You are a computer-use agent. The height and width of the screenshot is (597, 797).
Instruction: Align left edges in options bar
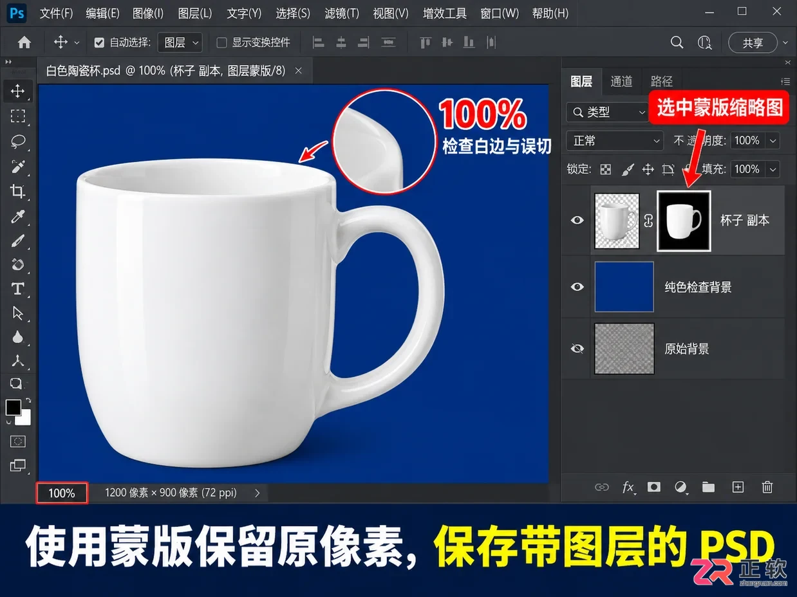(318, 42)
